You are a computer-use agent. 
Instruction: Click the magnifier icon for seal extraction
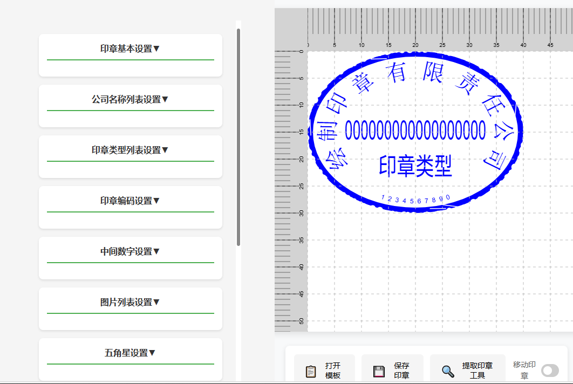point(447,371)
